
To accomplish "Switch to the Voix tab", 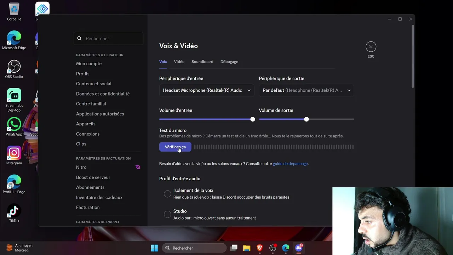I will (163, 62).
